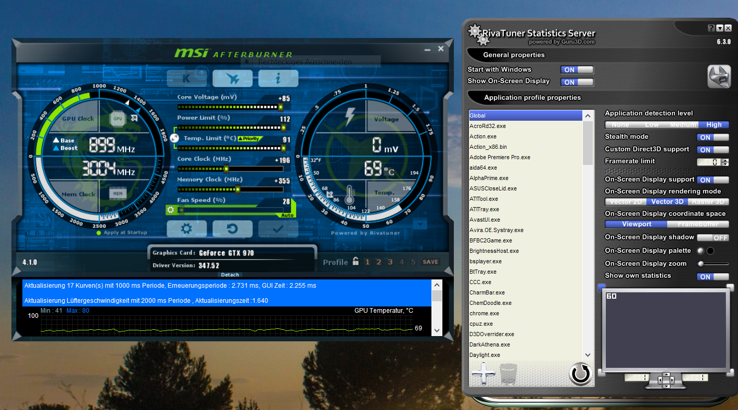Viewport: 738px width, 410px height.
Task: Show information via the i button
Action: 278,78
